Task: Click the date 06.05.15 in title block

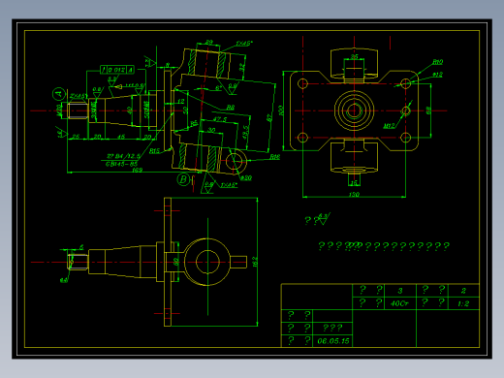Action: point(333,341)
